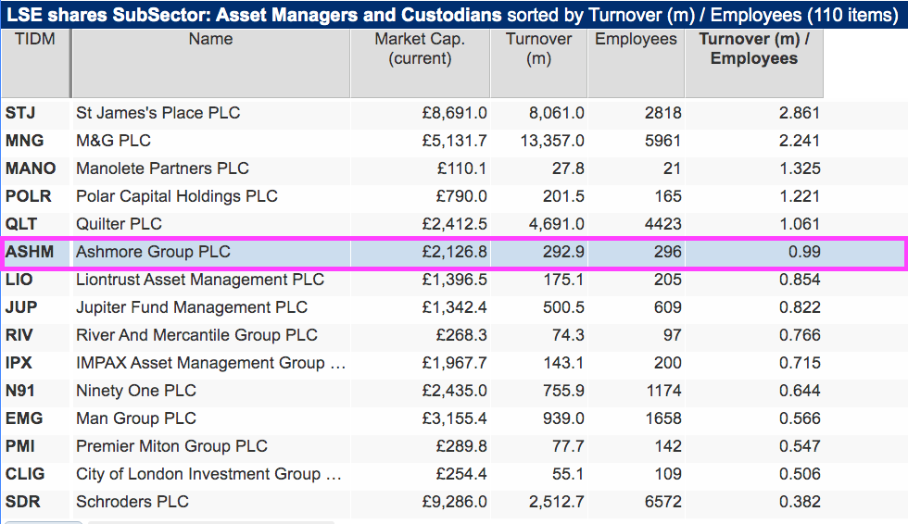Image resolution: width=908 pixels, height=524 pixels.
Task: Click Premier Miton ratio 0.547
Action: (800, 446)
